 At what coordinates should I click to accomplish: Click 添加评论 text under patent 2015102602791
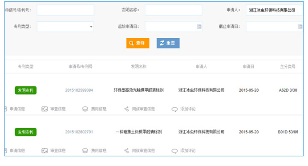(x=188, y=151)
